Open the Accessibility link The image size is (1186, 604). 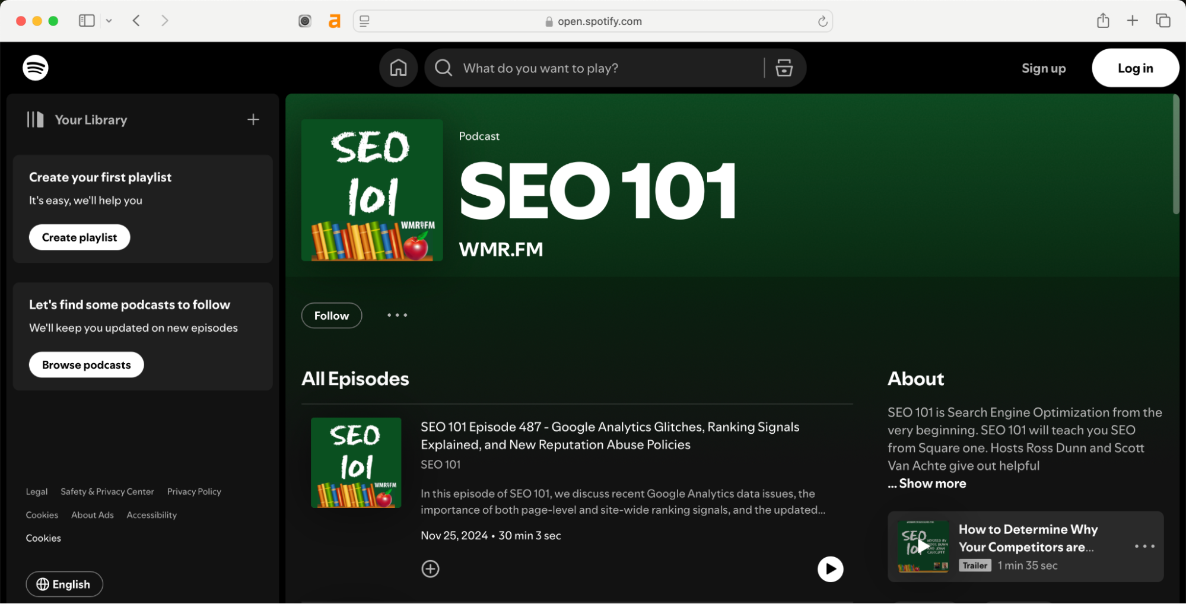pos(152,515)
